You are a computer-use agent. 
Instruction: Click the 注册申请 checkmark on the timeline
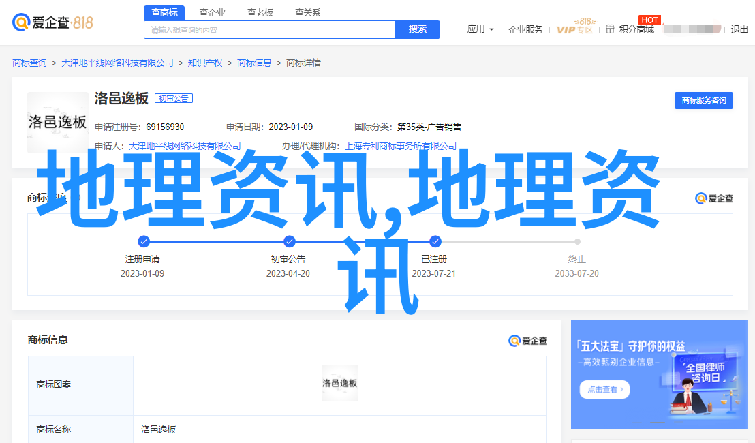(144, 241)
